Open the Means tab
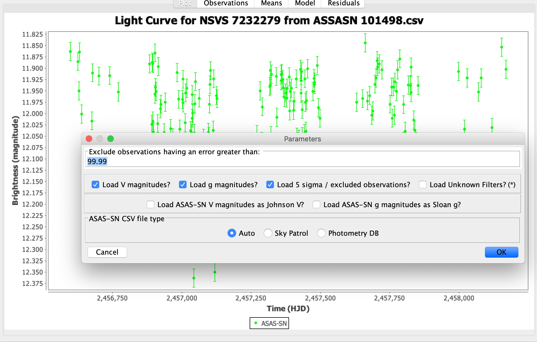 coord(271,3)
